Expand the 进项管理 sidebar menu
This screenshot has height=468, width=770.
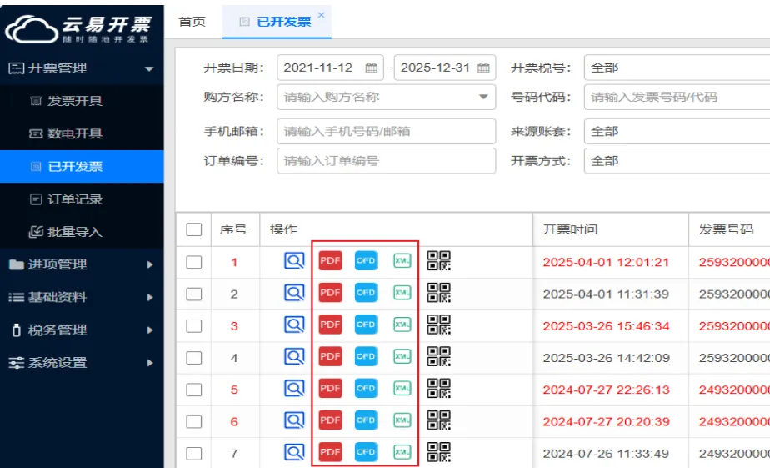82,264
